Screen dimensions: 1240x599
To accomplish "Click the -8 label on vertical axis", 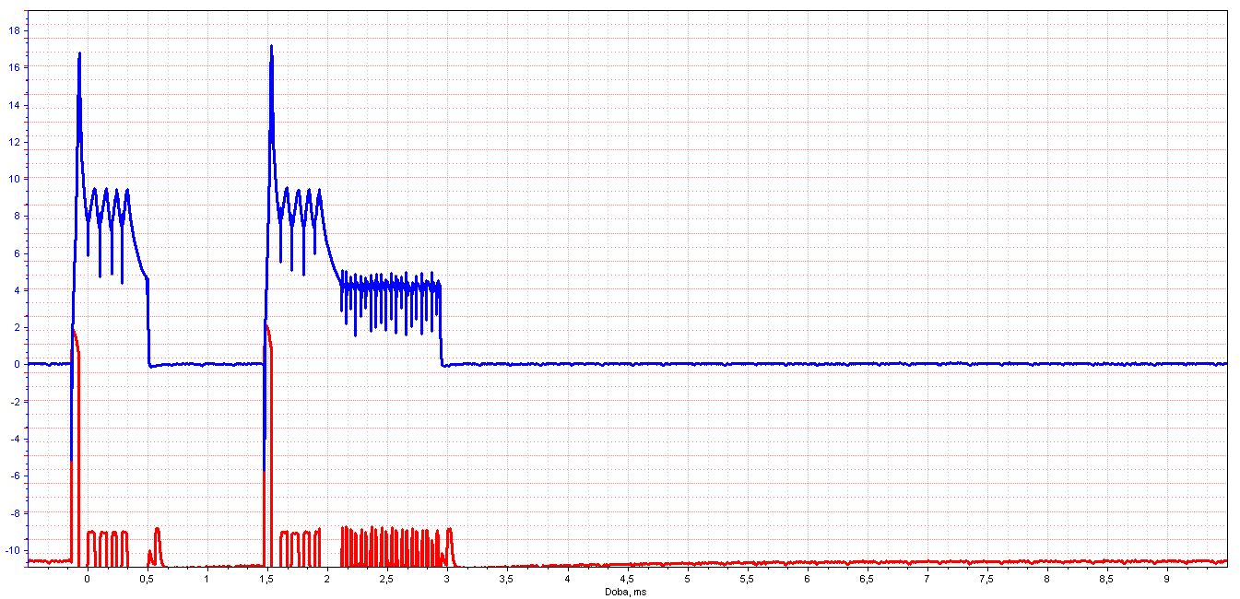I will (13, 513).
